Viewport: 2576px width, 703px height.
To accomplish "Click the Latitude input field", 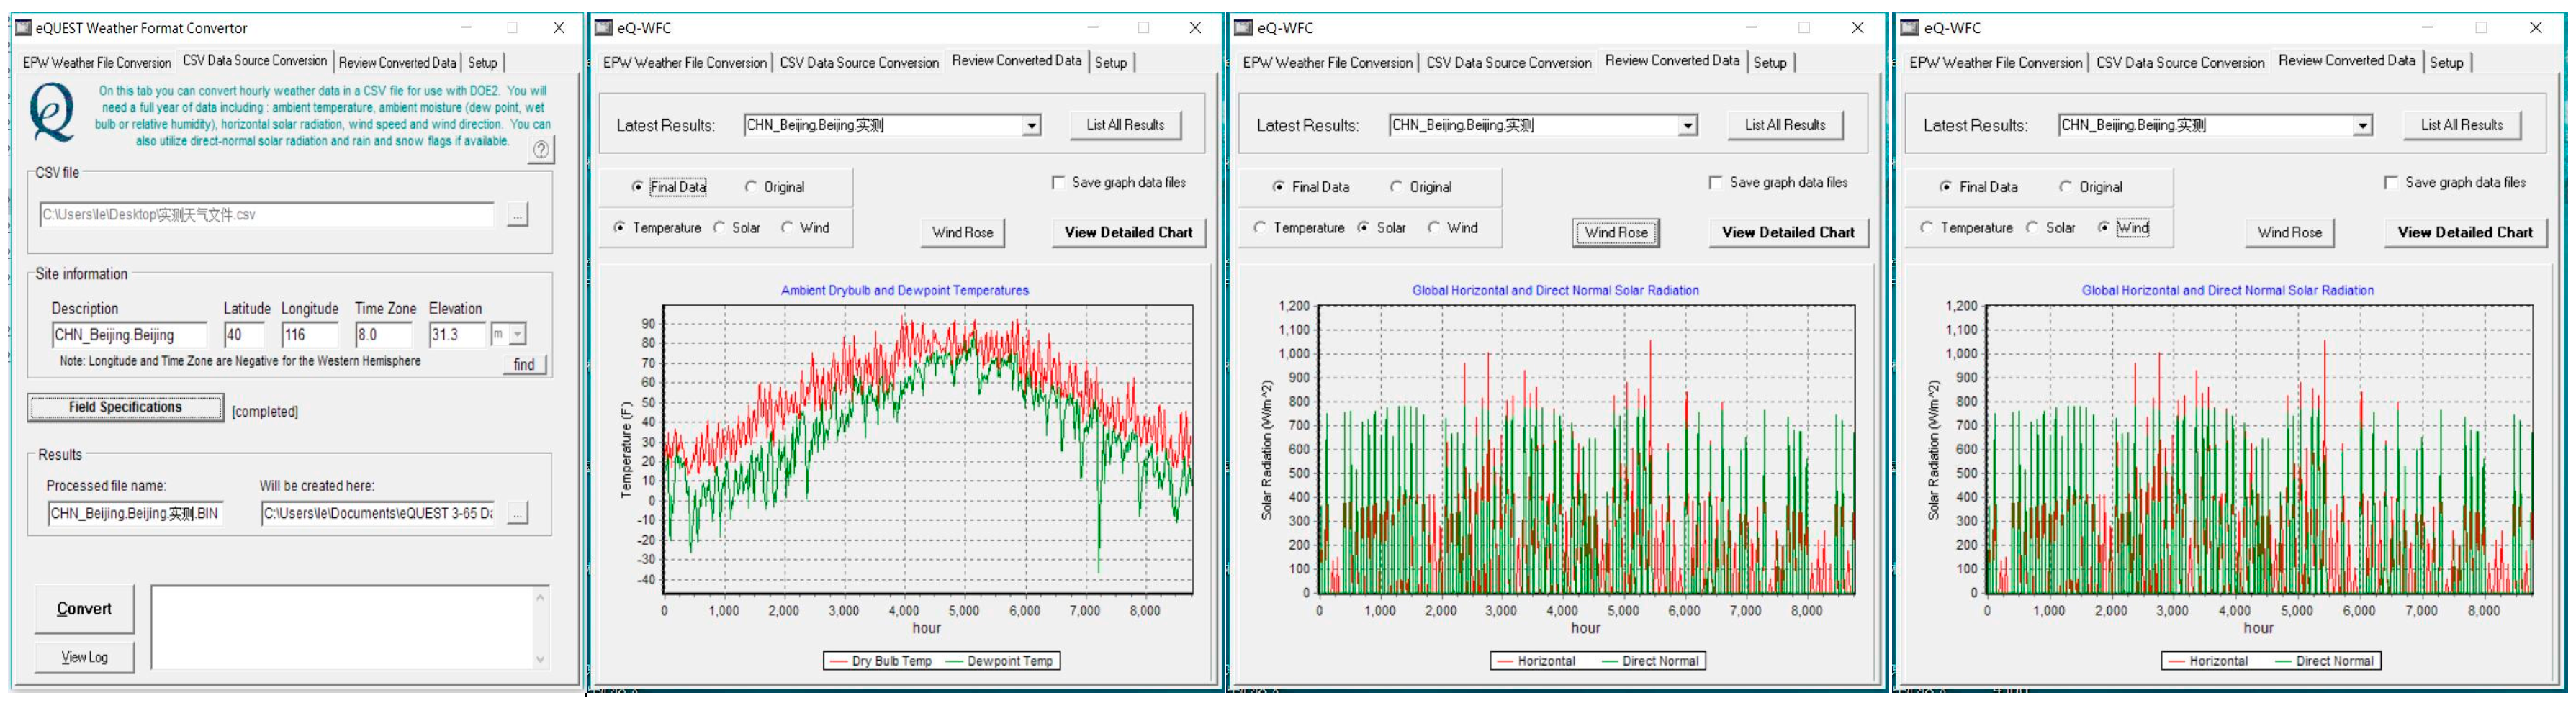I will [x=244, y=335].
